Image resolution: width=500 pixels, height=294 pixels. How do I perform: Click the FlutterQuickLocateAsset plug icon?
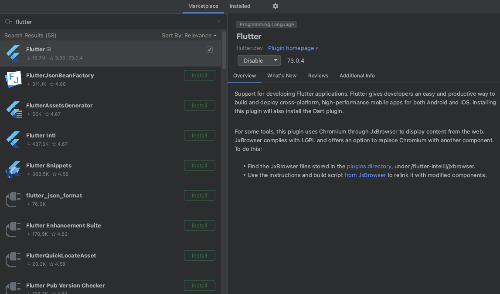[13, 259]
